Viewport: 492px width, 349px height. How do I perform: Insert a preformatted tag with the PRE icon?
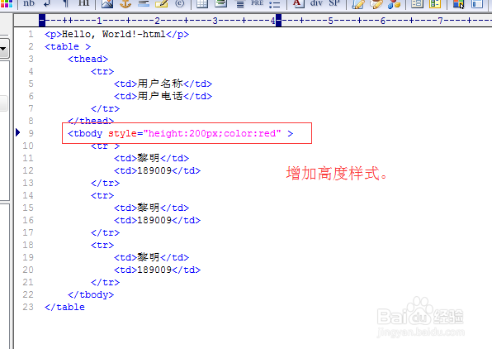coord(258,3)
